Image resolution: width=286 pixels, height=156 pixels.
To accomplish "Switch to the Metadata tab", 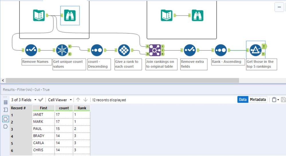I will [258, 100].
